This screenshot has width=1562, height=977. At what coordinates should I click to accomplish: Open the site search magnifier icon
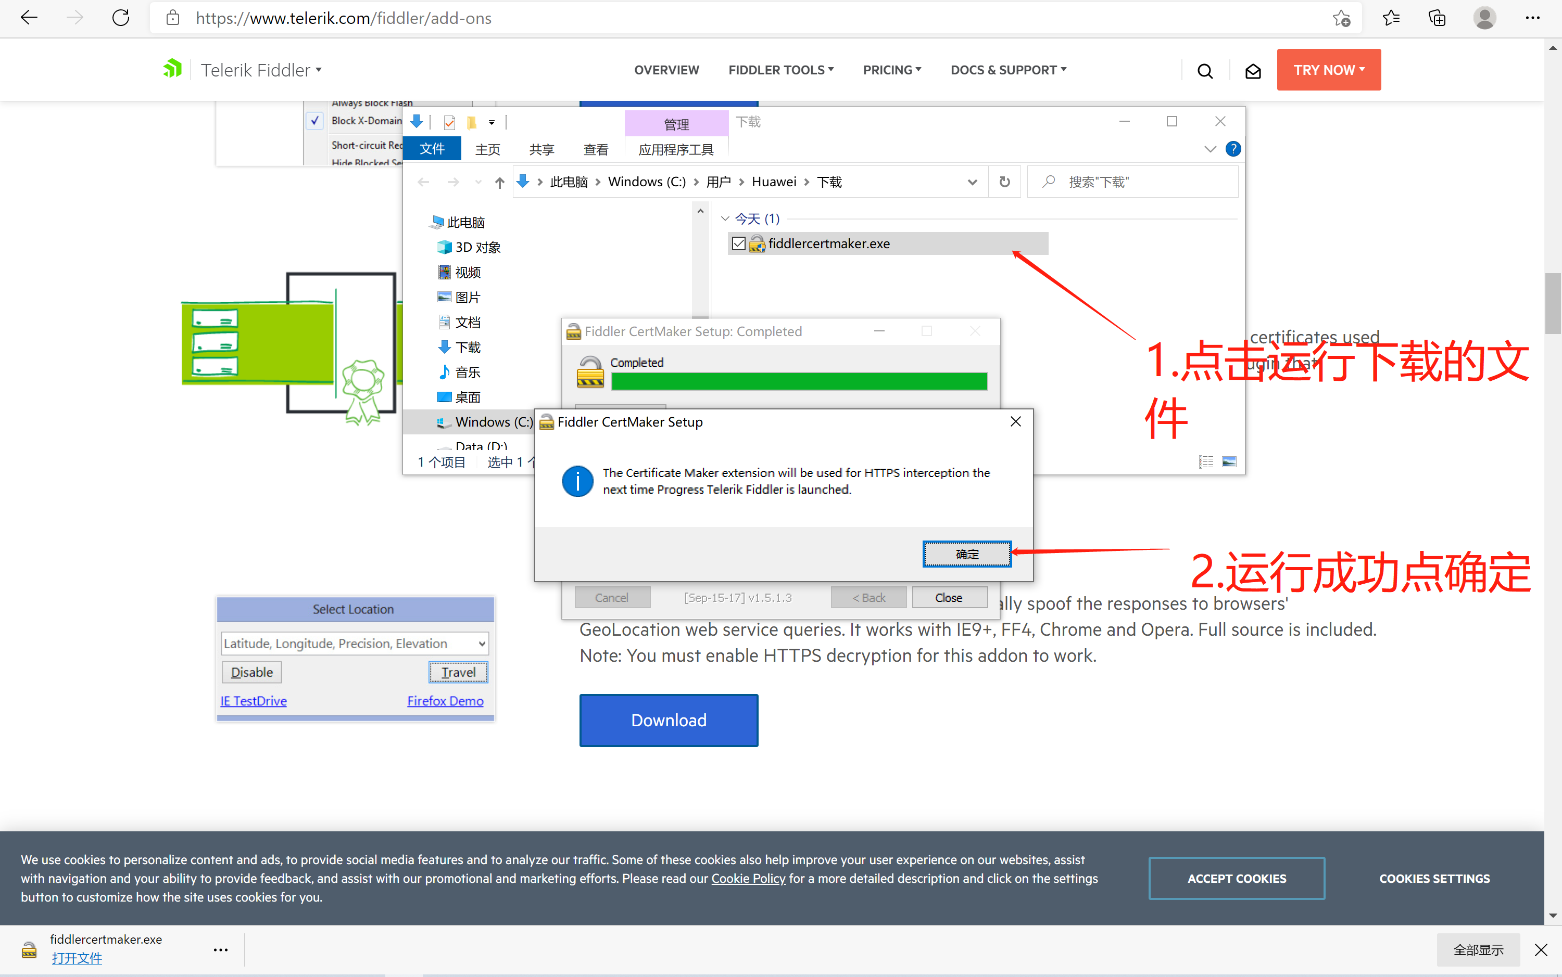(1204, 70)
